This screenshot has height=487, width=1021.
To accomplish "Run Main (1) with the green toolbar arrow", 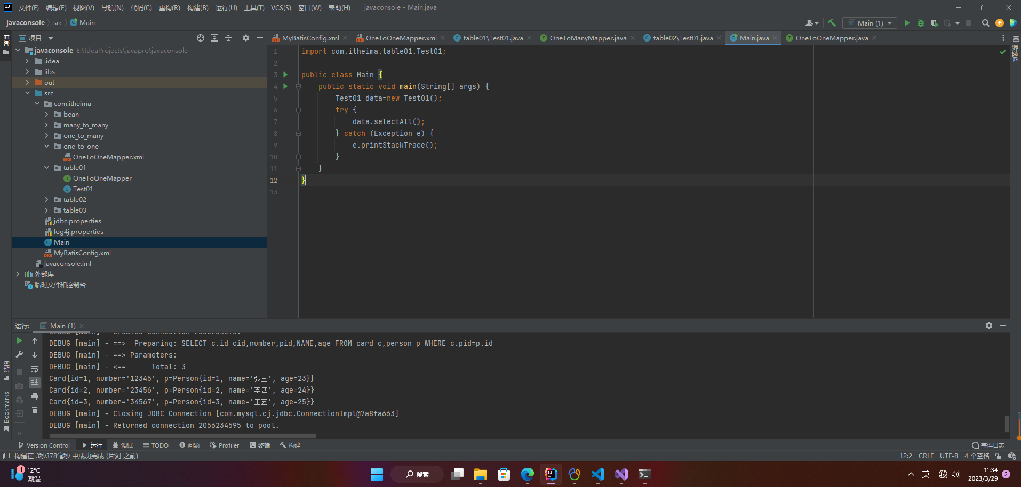I will tap(907, 23).
